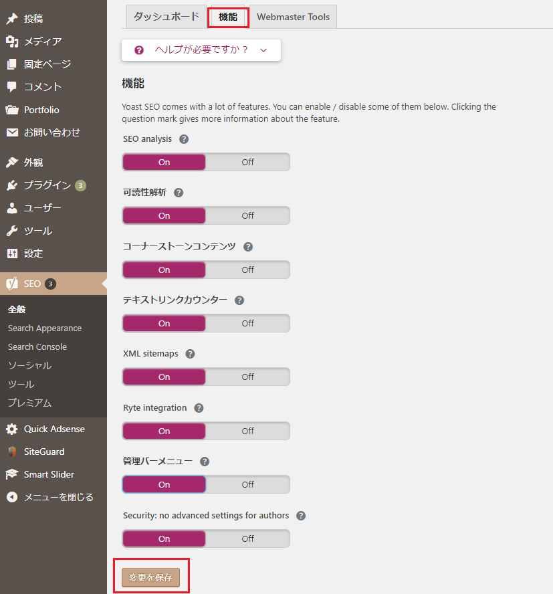Select On for XML sitemaps
Screen dimensions: 553x594
coord(164,377)
